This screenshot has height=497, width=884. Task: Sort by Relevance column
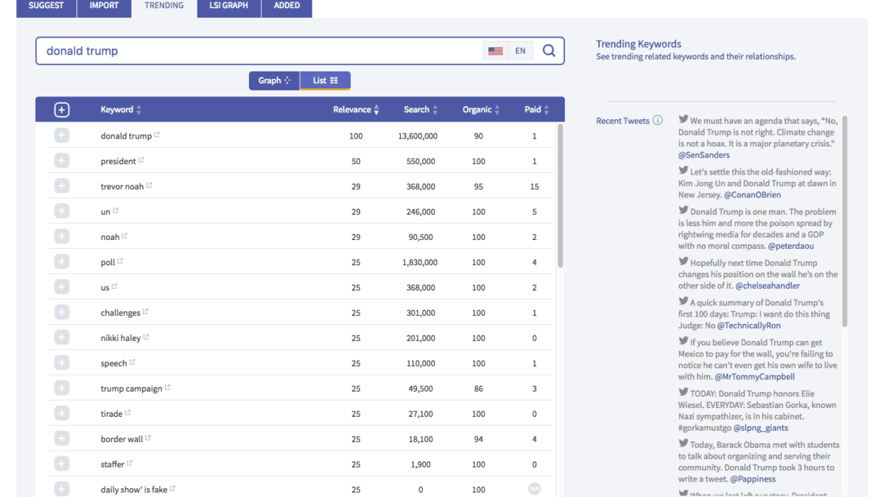pyautogui.click(x=357, y=110)
